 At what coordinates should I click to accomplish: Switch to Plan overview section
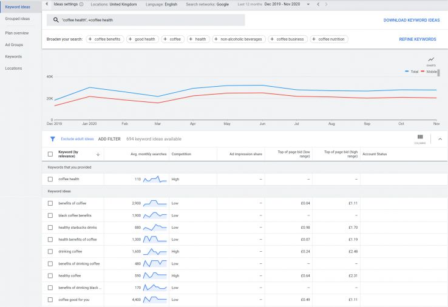[x=17, y=33]
